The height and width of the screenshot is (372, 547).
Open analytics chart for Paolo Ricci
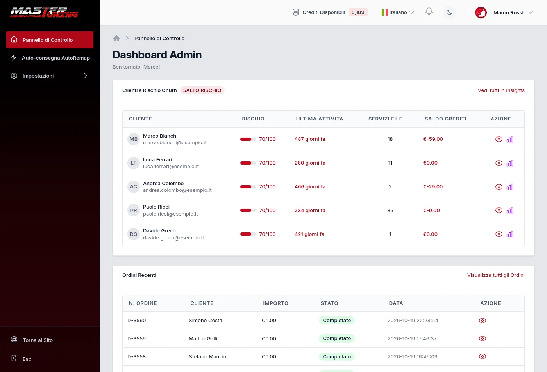coord(510,210)
